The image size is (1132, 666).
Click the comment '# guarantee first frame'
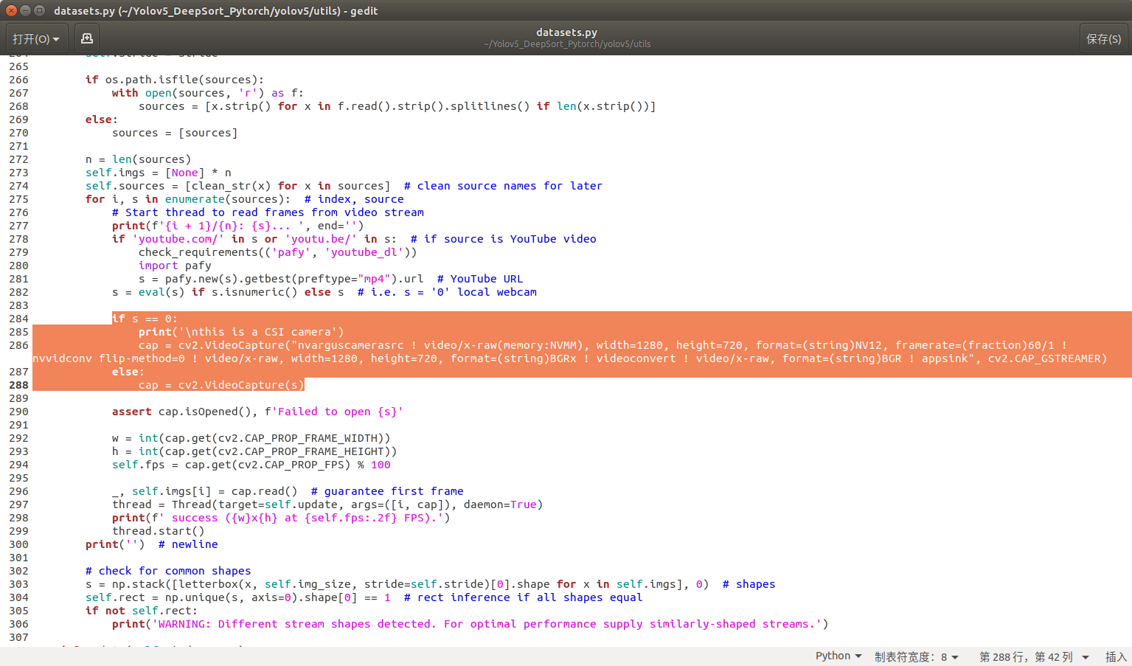pos(387,491)
